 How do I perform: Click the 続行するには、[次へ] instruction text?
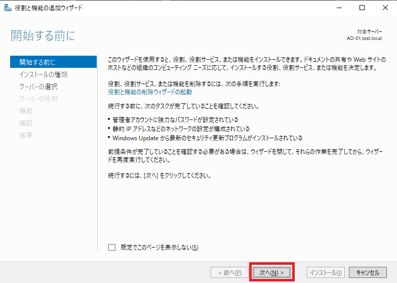[x=160, y=175]
